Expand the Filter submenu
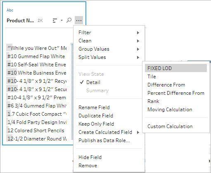This screenshot has height=173, width=211. 109,33
